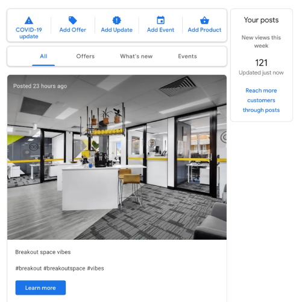Select the "Add Update" text label
This screenshot has height=302, width=296.
(116, 30)
